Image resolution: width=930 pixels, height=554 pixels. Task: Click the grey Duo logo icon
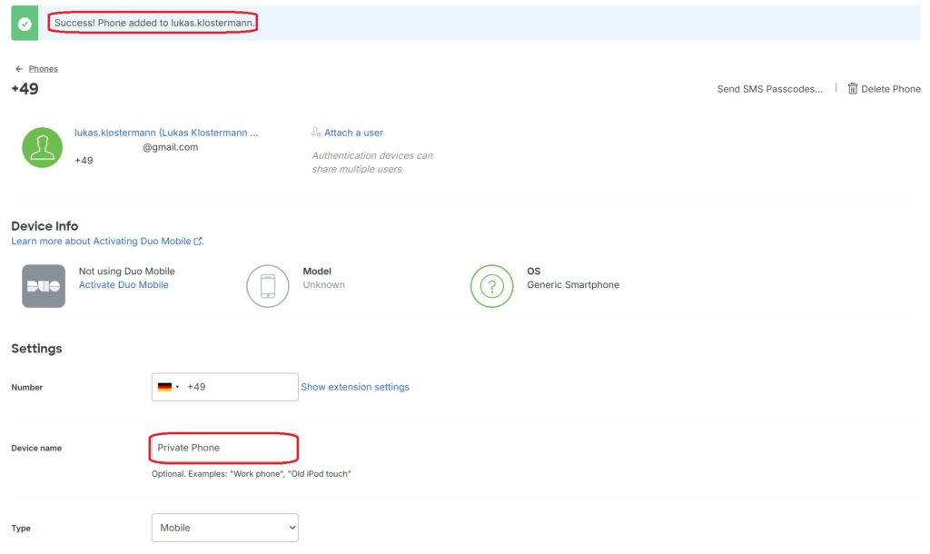pyautogui.click(x=44, y=286)
